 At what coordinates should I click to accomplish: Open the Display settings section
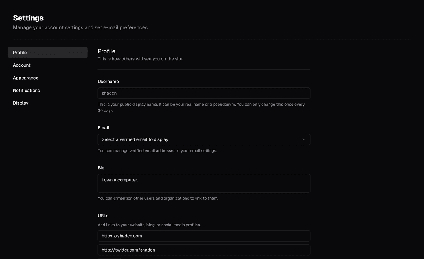(20, 103)
